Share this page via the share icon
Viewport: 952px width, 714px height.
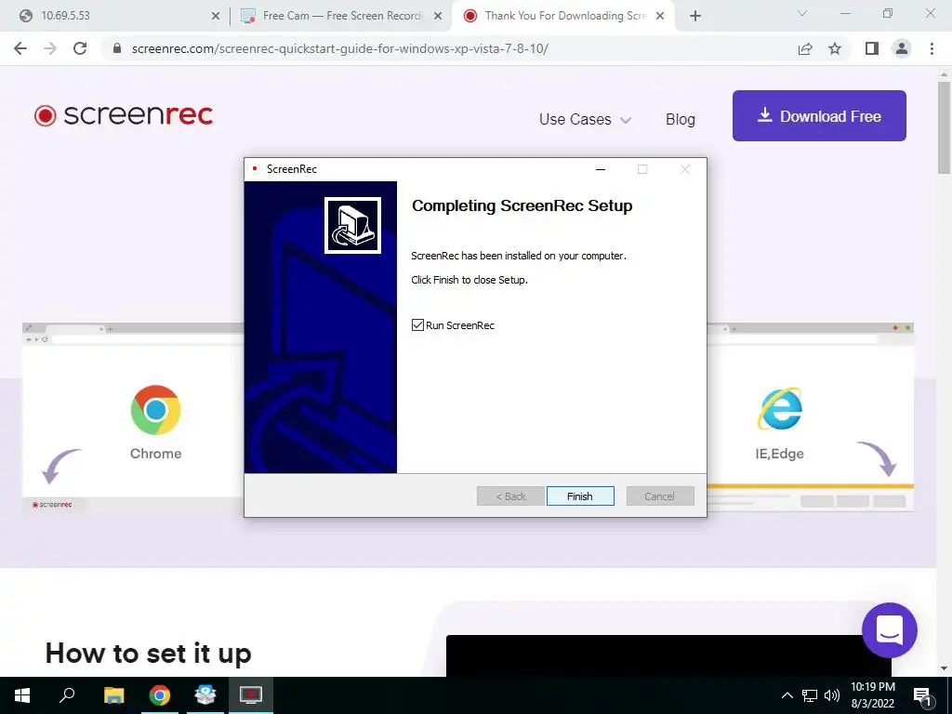click(805, 48)
